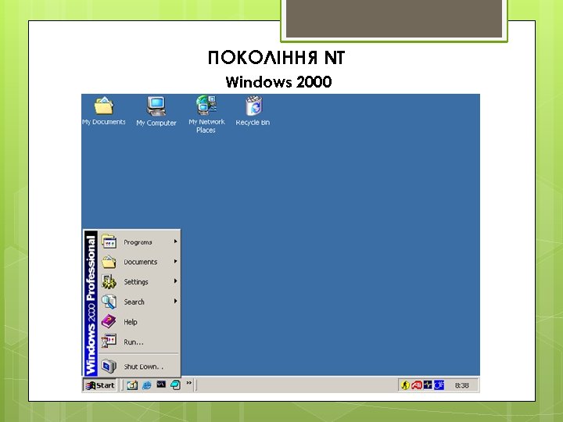Expand the Programs submenu arrow
The width and height of the screenshot is (563, 422).
pyautogui.click(x=175, y=241)
